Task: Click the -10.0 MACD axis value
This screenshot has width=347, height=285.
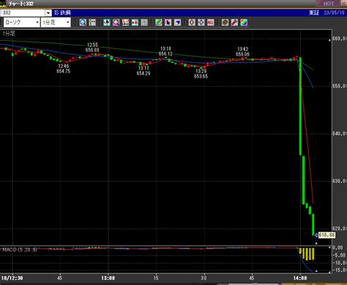Action: pyautogui.click(x=339, y=263)
